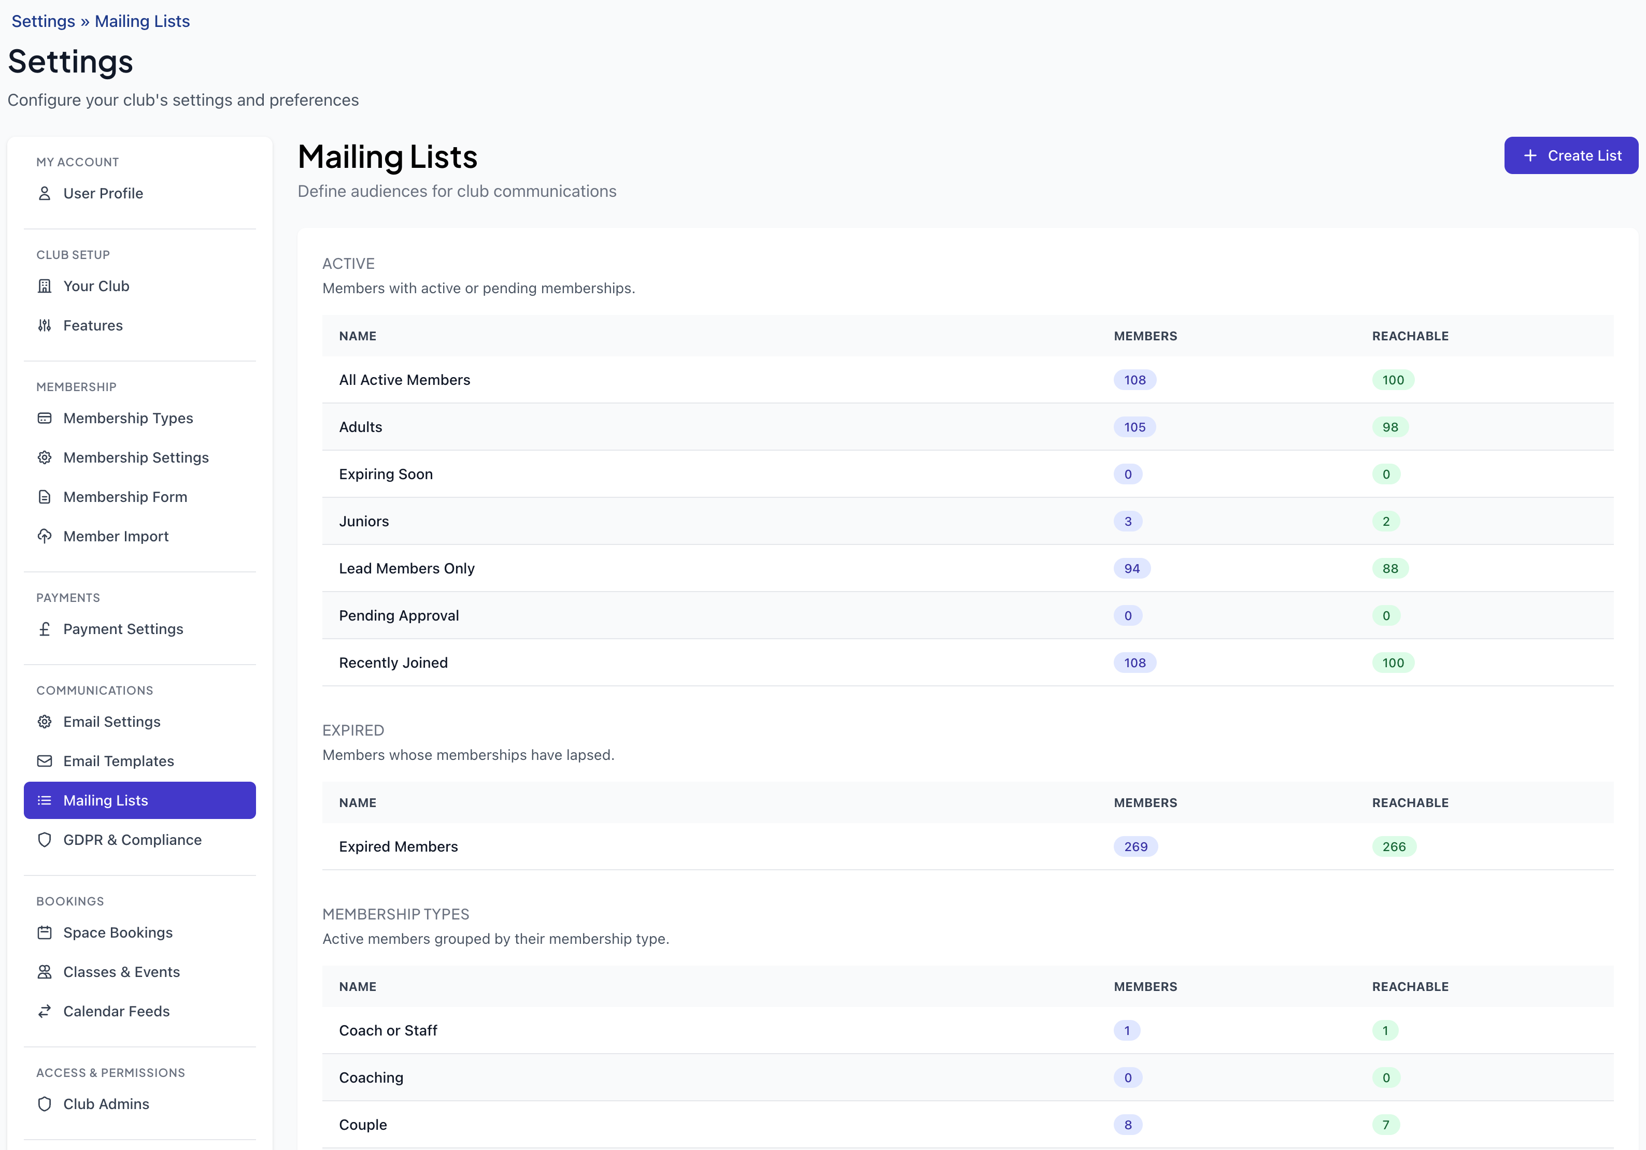Open User Profile settings
This screenshot has width=1646, height=1150.
140,193
